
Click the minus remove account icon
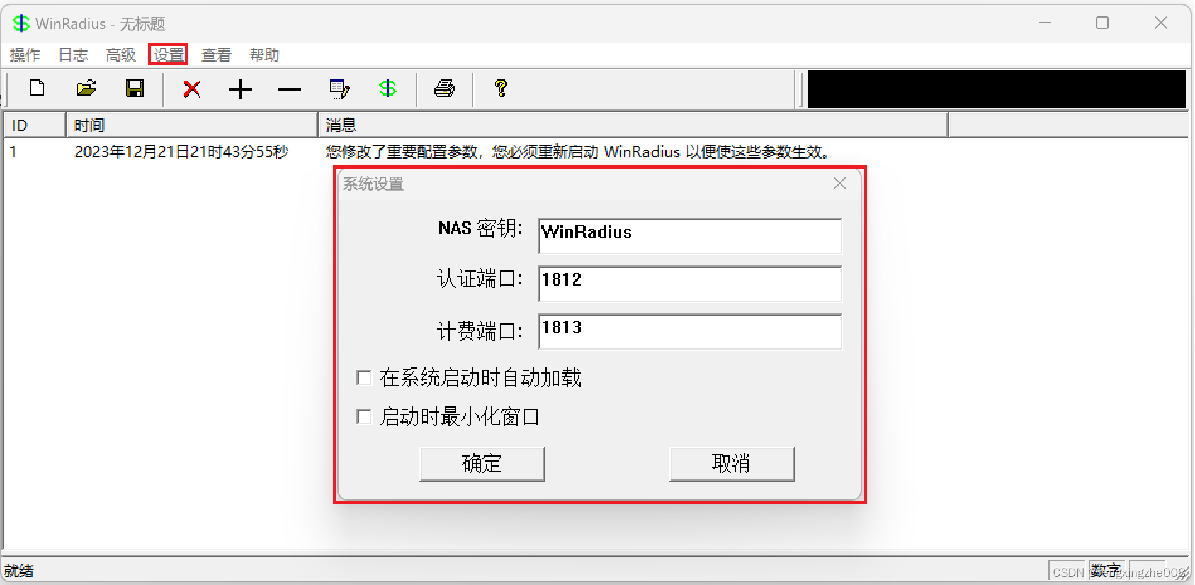(290, 89)
